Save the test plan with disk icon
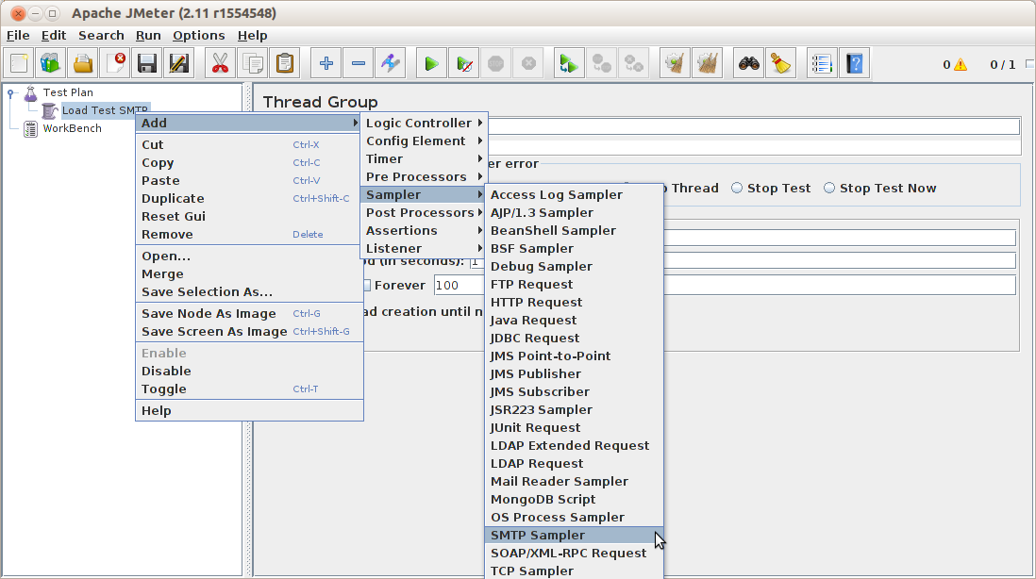Image resolution: width=1036 pixels, height=579 pixels. pos(146,64)
